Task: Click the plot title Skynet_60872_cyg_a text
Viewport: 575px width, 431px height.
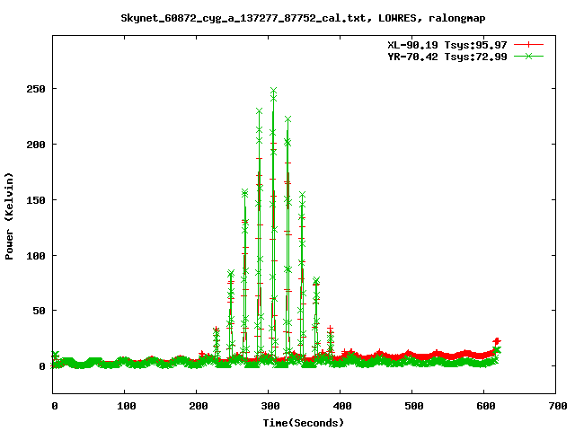Action: [x=303, y=18]
